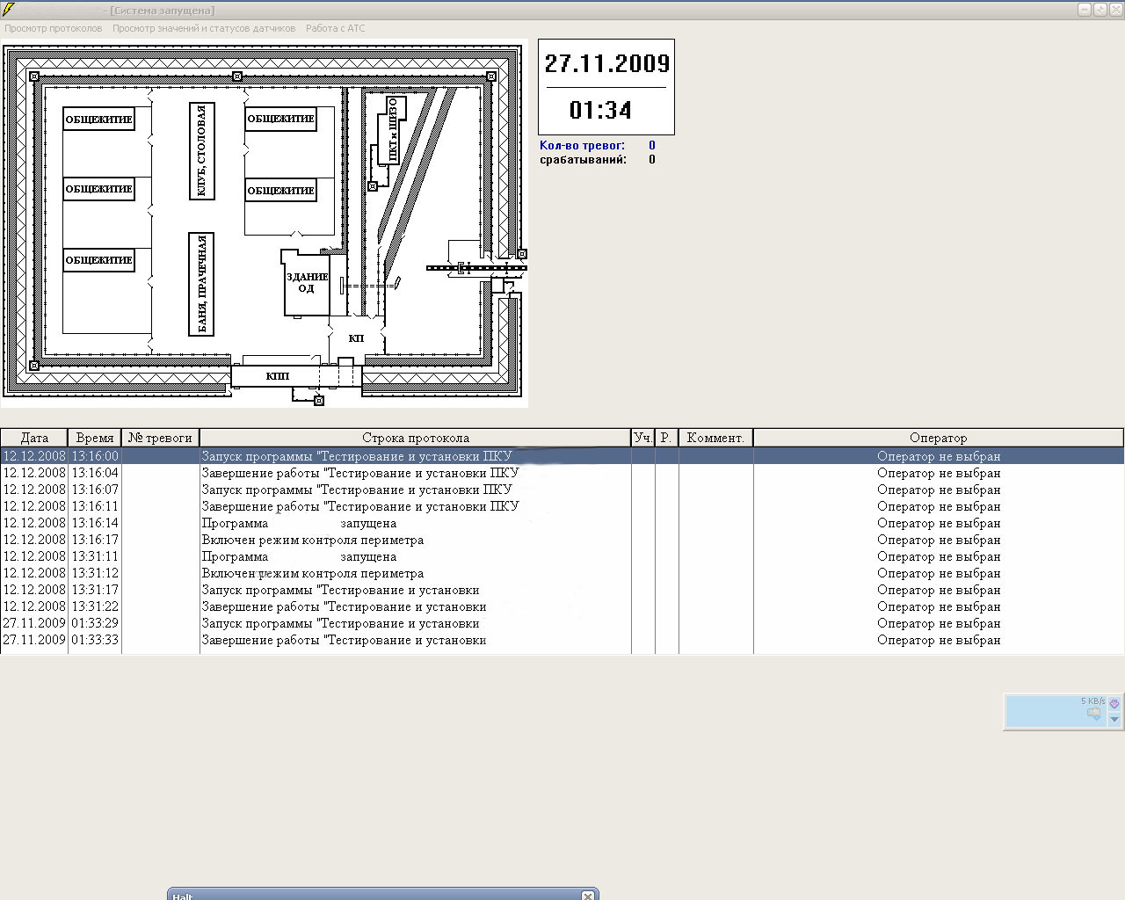Click the ЗДАНИЕ ОД building on the map
Screen dimensions: 1125x900
tap(307, 283)
